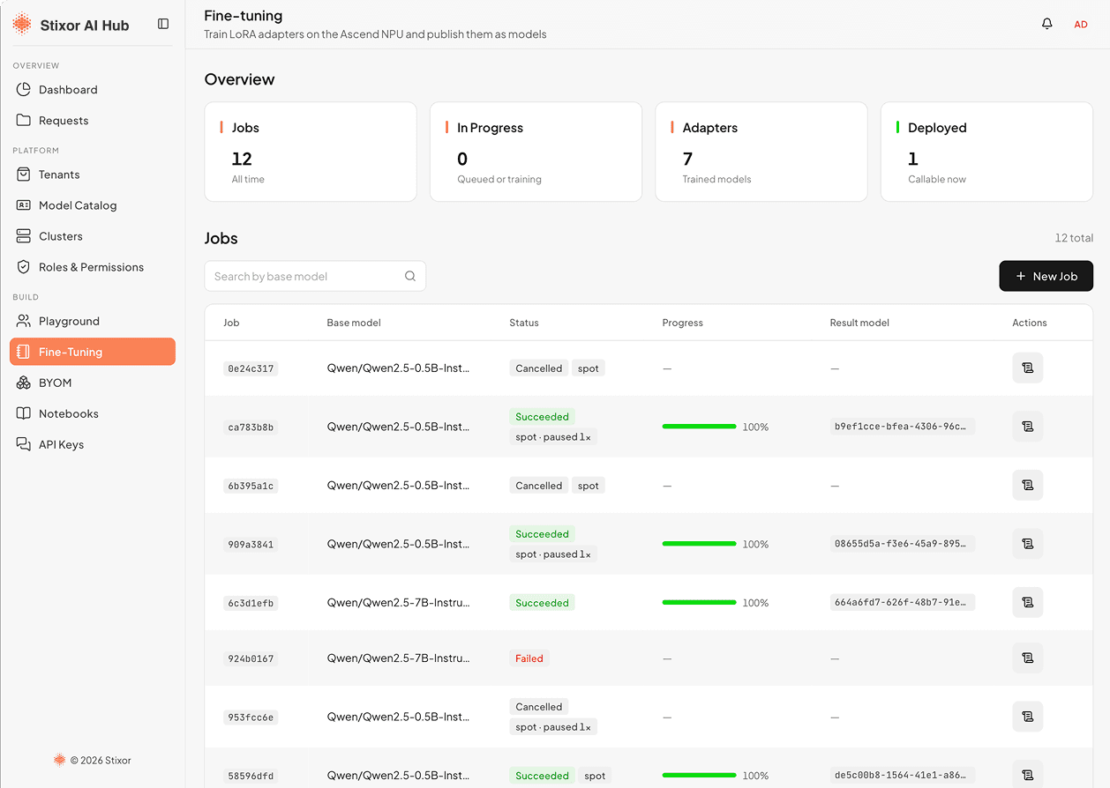Viewport: 1110px width, 788px height.
Task: Click result model 664a6fd7-626f-48b7-91e…
Action: [x=903, y=603]
